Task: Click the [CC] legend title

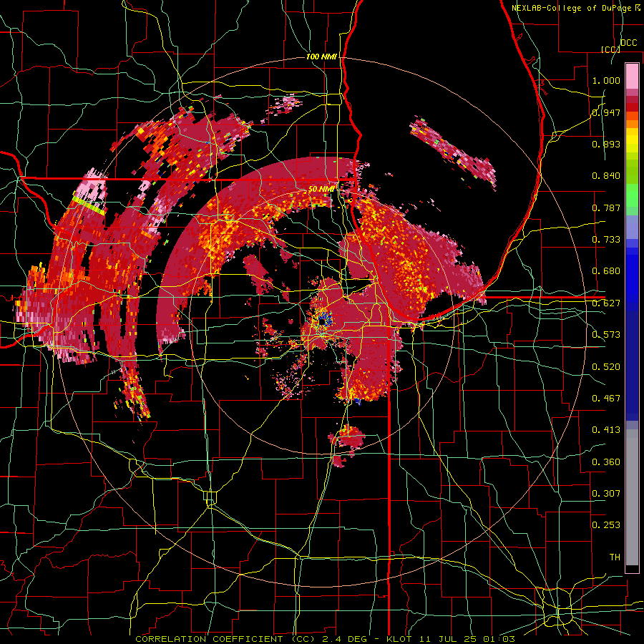Action: (x=610, y=49)
